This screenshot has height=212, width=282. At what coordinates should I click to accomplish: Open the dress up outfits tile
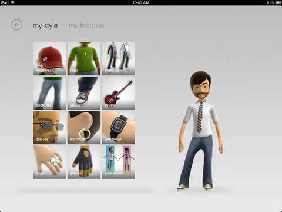[x=118, y=59]
